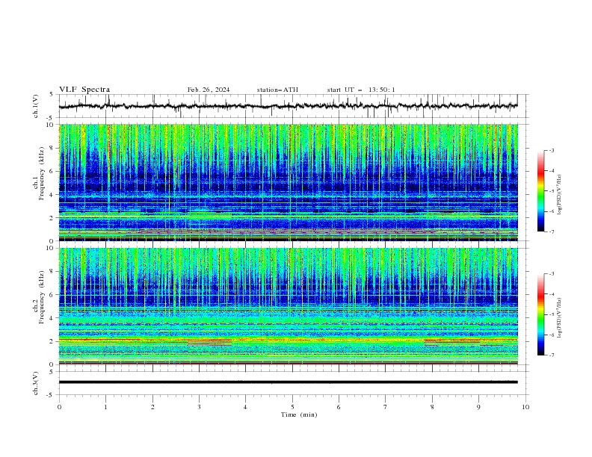The width and height of the screenshot is (592, 457).
Task: Click the 'start UT = 13:50:1' label
Action: (x=361, y=90)
